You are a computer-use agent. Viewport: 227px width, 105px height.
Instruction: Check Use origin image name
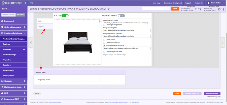pos(104,25)
